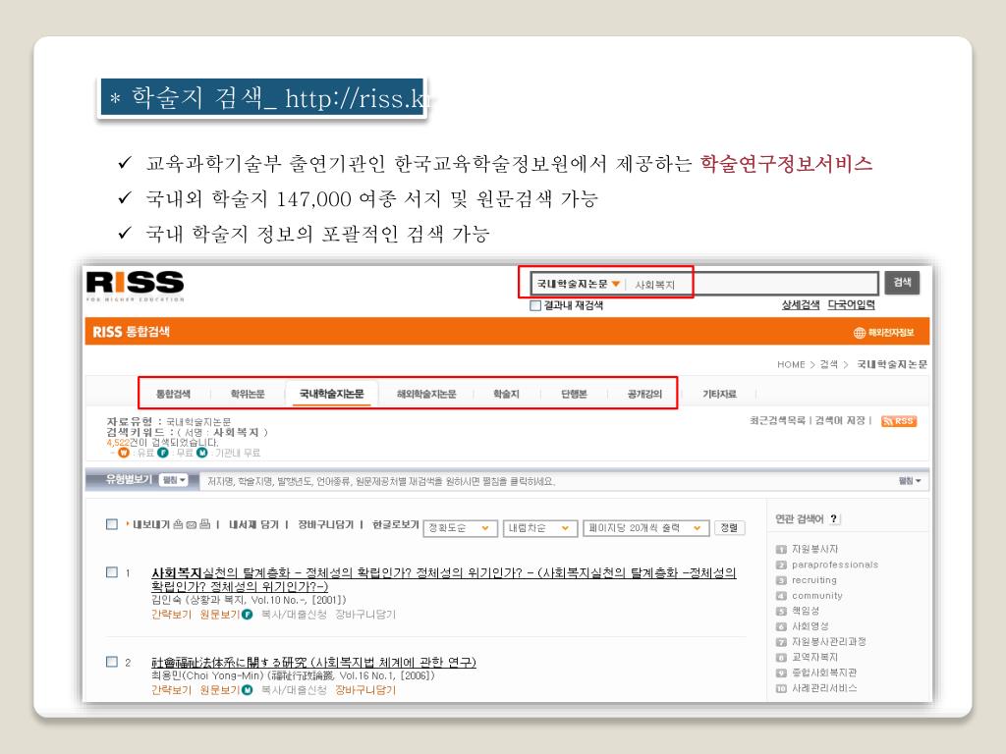Click the RSS feed button
The width and height of the screenshot is (1006, 754).
(x=898, y=420)
